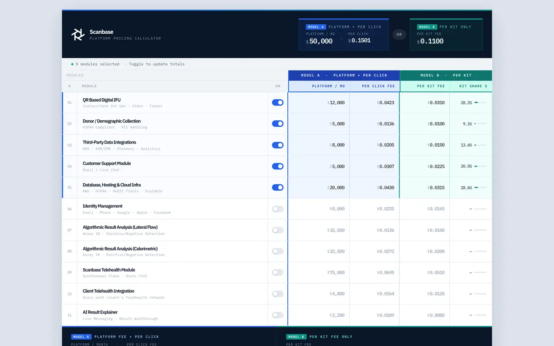The width and height of the screenshot is (554, 346).
Task: Click the 28.2% kit share bar for QR IFU
Action: pos(480,103)
